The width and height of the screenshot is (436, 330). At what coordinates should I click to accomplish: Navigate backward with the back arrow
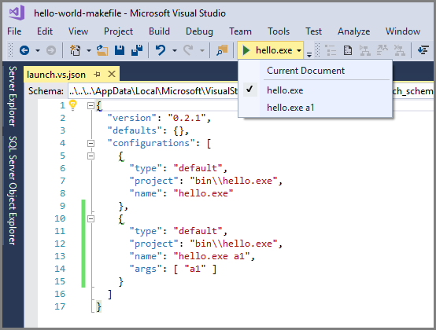point(24,50)
